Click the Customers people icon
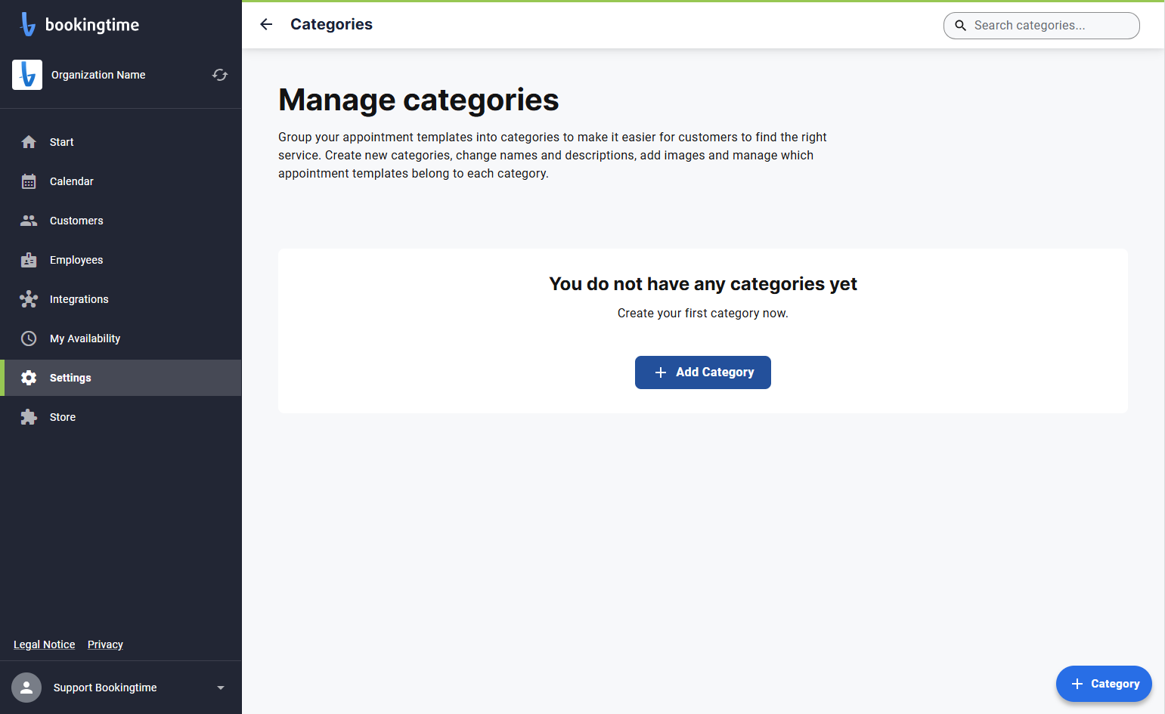This screenshot has height=714, width=1165. tap(29, 221)
